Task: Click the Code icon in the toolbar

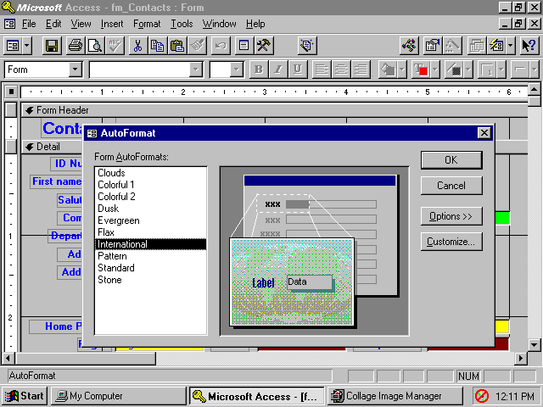Action: point(409,46)
